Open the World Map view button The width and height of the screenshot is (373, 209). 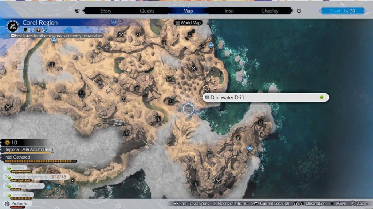tap(188, 23)
